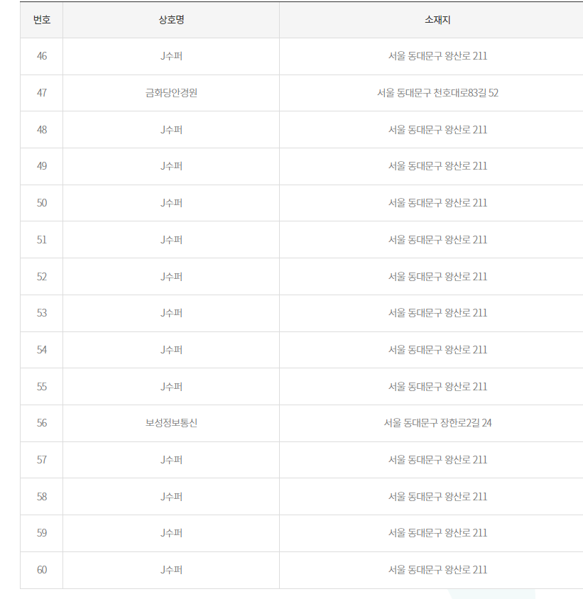The height and width of the screenshot is (599, 583).
Task: Click the address in row 60
Action: point(437,570)
